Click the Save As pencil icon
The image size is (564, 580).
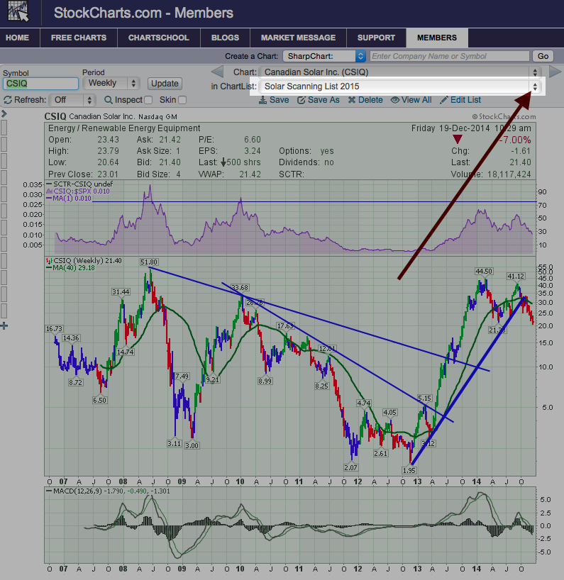[301, 100]
